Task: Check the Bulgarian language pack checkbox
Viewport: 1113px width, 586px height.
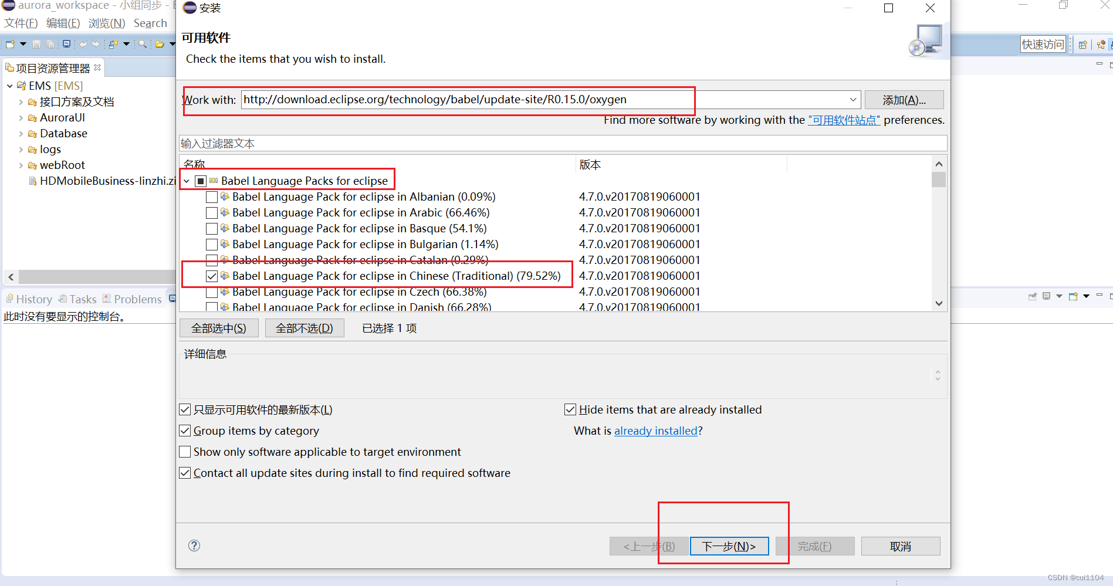Action: tap(212, 245)
